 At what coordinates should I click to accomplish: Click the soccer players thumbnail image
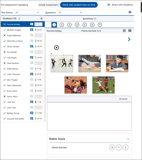[x=104, y=85]
